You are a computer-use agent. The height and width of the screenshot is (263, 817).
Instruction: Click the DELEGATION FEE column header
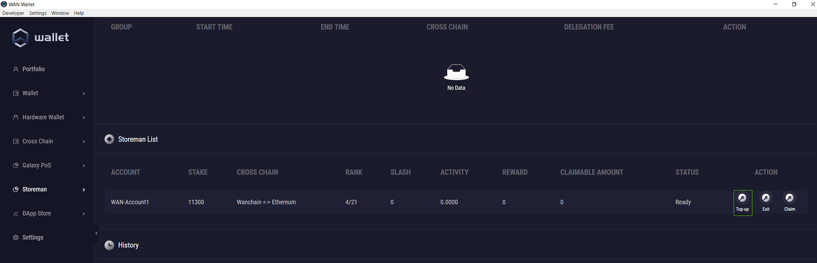click(x=589, y=27)
